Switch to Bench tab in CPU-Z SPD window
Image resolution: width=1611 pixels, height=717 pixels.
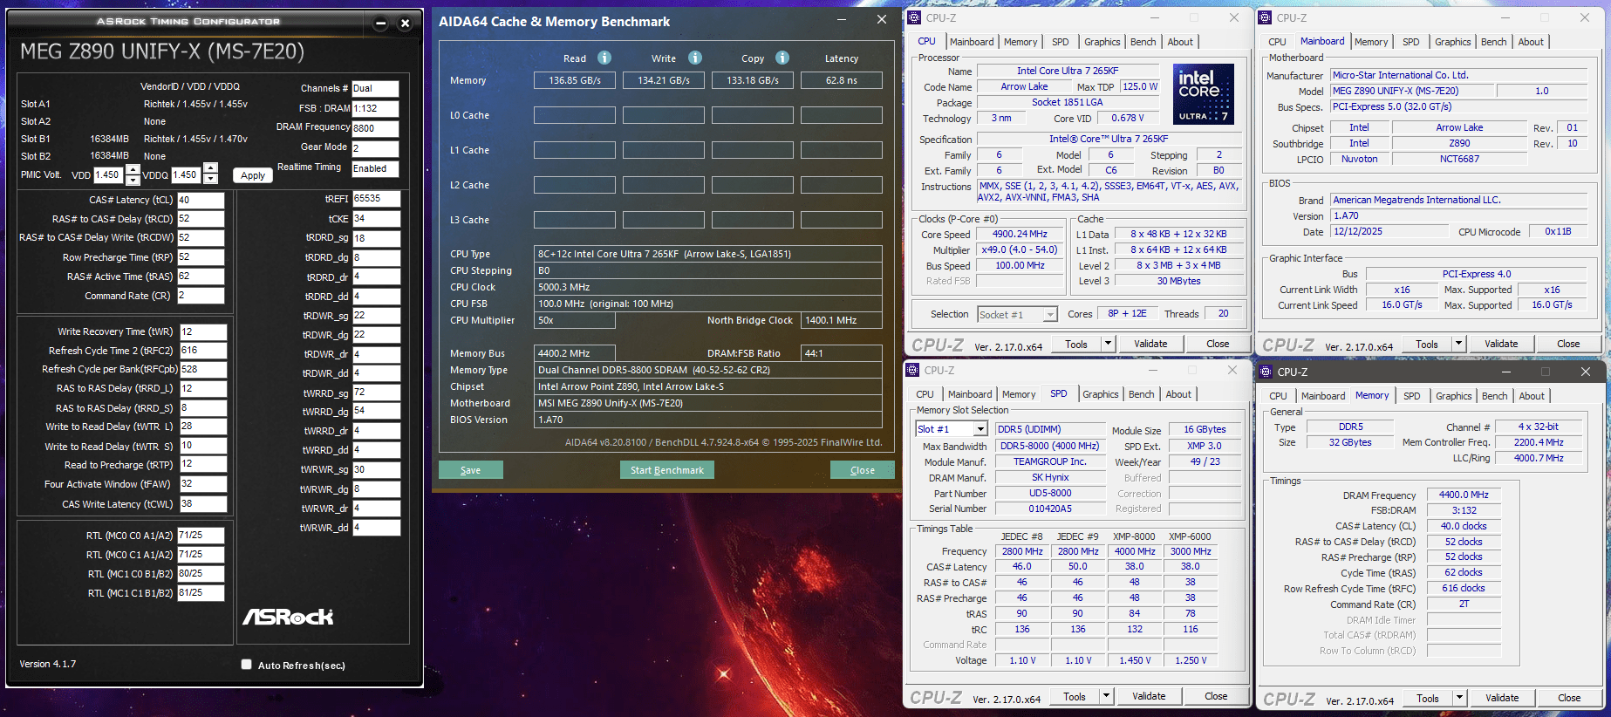[1141, 394]
